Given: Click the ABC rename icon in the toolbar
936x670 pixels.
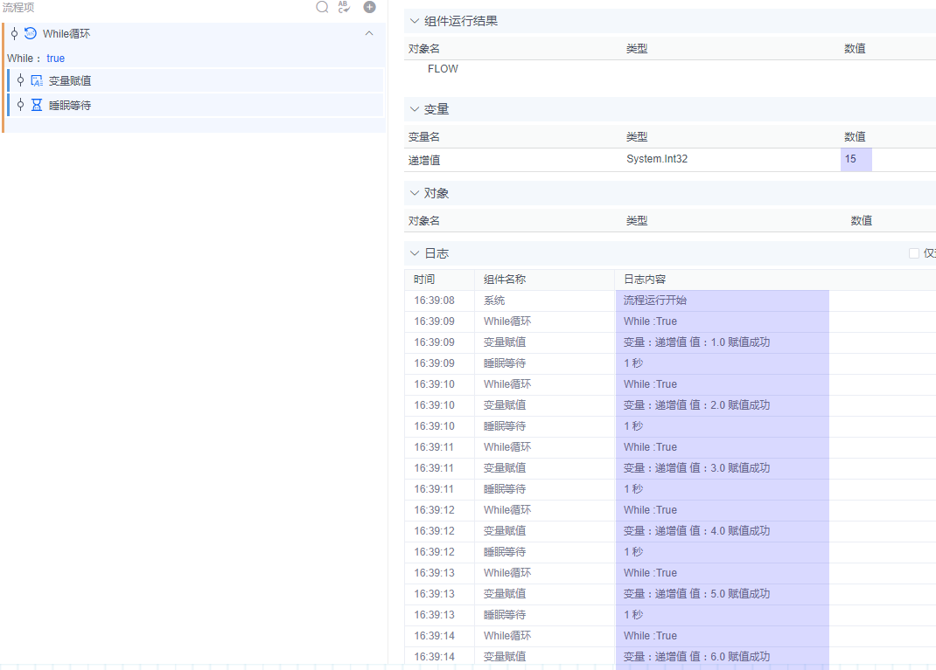Looking at the screenshot, I should 345,7.
